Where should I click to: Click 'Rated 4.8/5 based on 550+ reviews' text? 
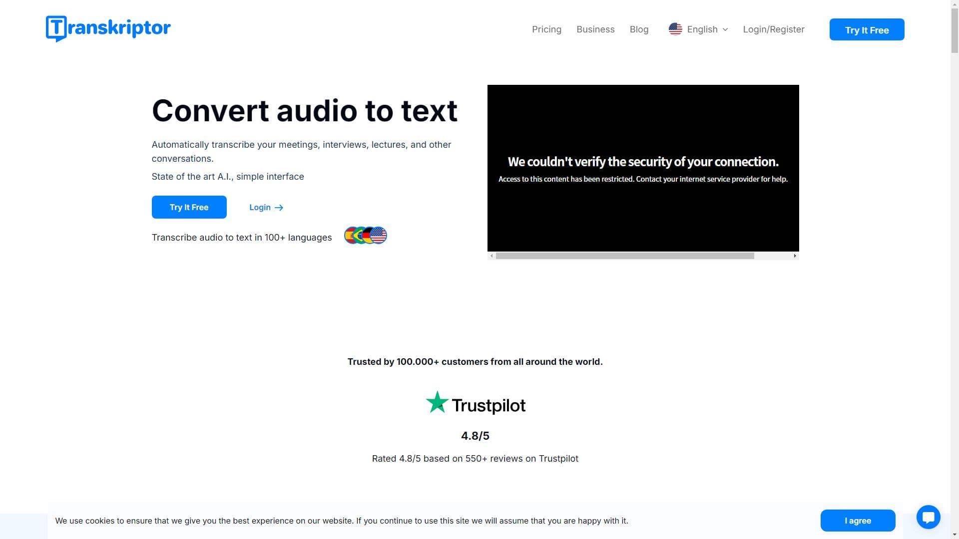[x=475, y=459]
